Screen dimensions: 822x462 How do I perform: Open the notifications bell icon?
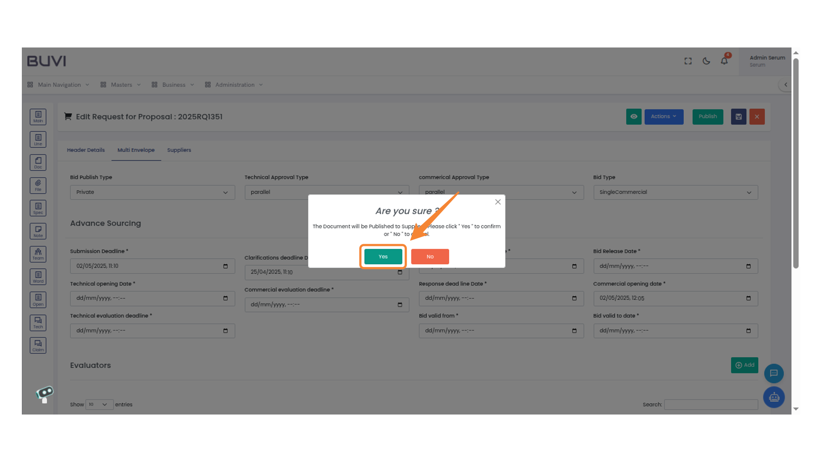[724, 61]
